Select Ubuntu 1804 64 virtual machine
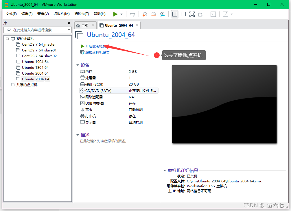The height and width of the screenshot is (211, 291). [35, 67]
